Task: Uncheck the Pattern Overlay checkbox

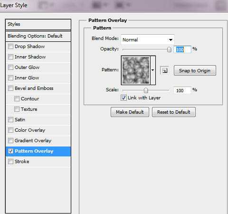Action: 10,151
